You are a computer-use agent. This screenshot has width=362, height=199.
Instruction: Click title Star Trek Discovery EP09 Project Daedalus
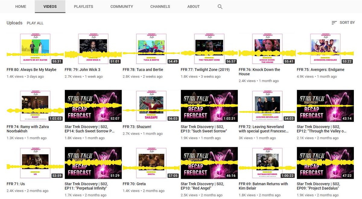319,186
